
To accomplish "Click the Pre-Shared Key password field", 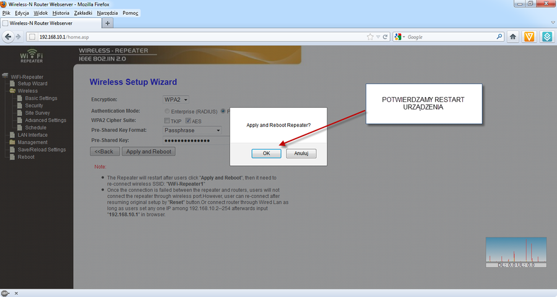I will [x=192, y=140].
